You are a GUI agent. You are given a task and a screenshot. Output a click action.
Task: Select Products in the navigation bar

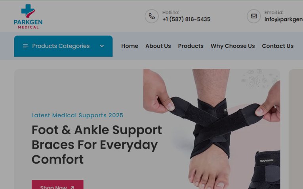tap(191, 46)
